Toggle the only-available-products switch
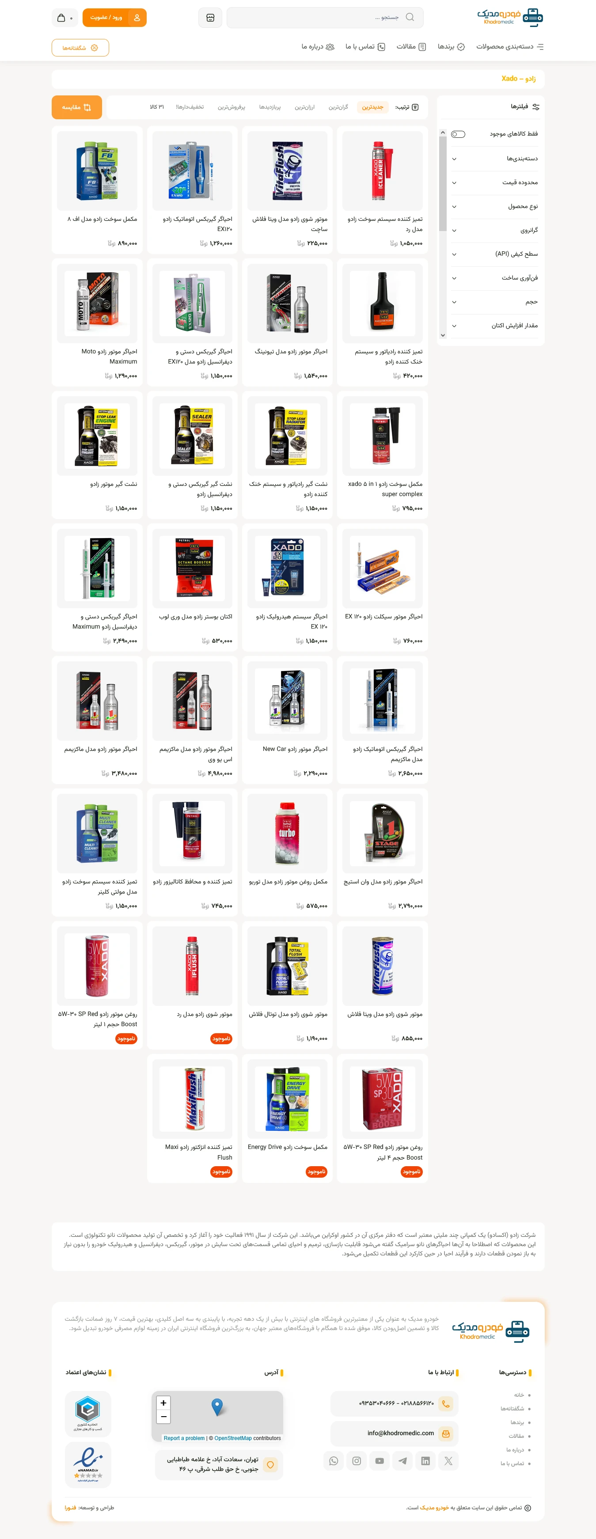The width and height of the screenshot is (596, 1539). tap(458, 134)
